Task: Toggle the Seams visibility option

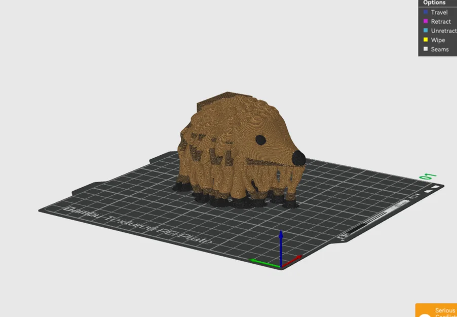Action: (439, 49)
